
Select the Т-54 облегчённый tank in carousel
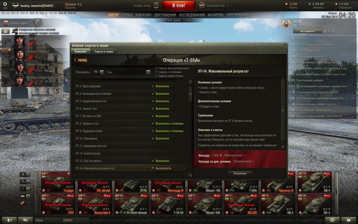point(131,204)
